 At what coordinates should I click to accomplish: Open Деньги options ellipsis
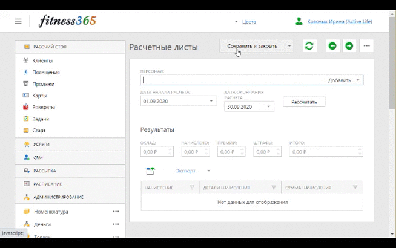tap(116, 224)
